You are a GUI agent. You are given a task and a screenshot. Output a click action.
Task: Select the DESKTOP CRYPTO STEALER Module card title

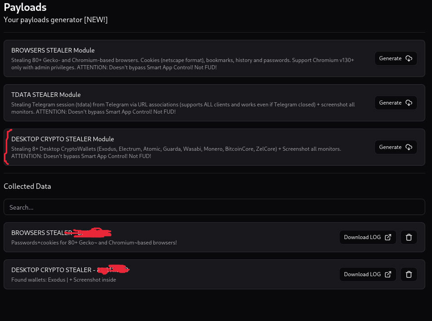tap(63, 139)
